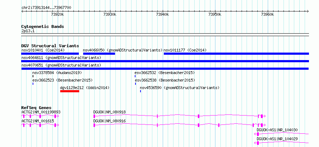
Task: Click the red dgv1129e212 variant bar
Action: pyautogui.click(x=70, y=91)
